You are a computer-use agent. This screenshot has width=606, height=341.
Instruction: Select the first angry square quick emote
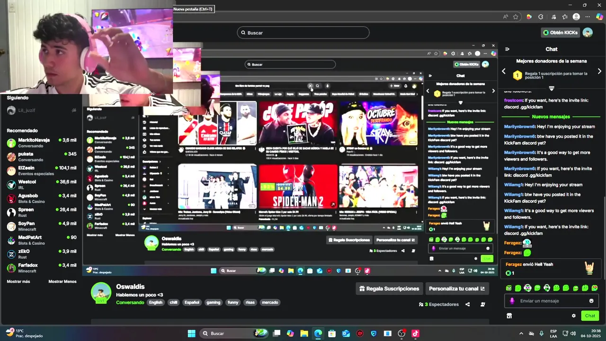[x=508, y=288]
